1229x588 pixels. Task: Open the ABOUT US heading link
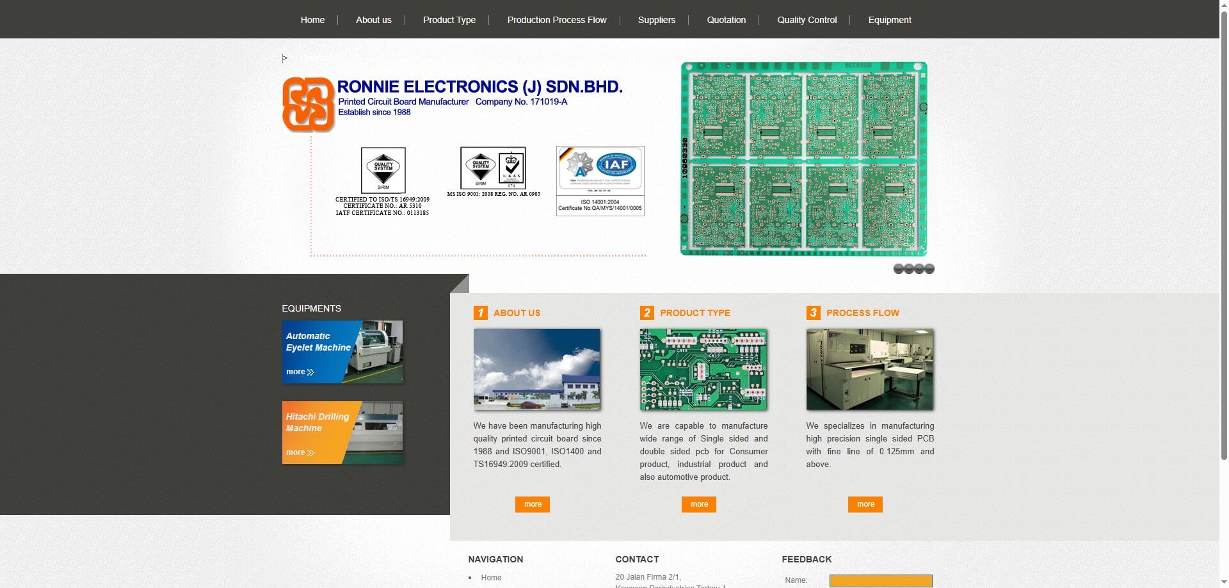click(x=517, y=313)
